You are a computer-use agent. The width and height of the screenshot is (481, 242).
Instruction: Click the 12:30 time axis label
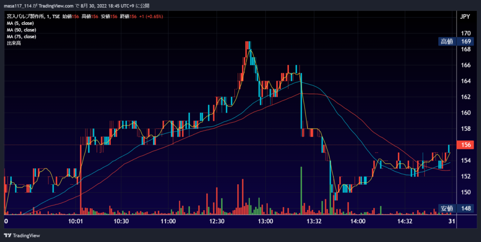pyautogui.click(x=217, y=221)
